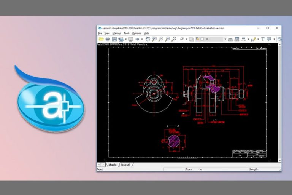Open the callout tool dropdown arrow
292x195 pixels.
[274, 39]
